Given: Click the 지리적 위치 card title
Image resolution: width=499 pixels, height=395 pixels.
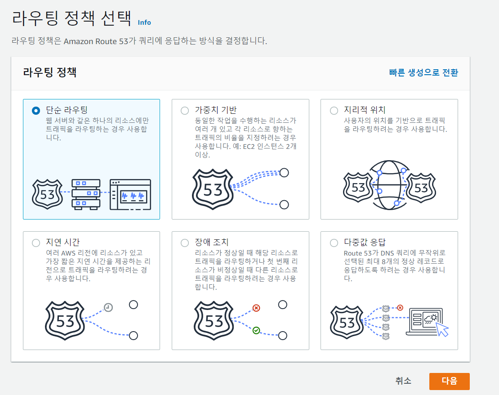Looking at the screenshot, I should pos(365,110).
